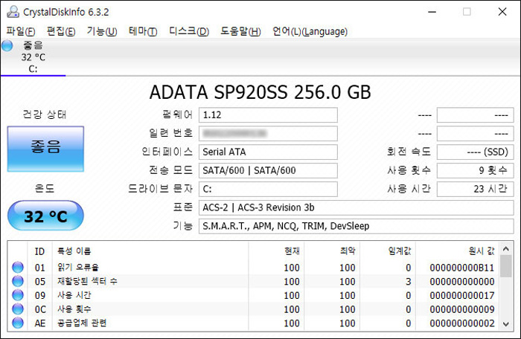Click raw value 000000000B11
The height and width of the screenshot is (339, 521).
[462, 268]
